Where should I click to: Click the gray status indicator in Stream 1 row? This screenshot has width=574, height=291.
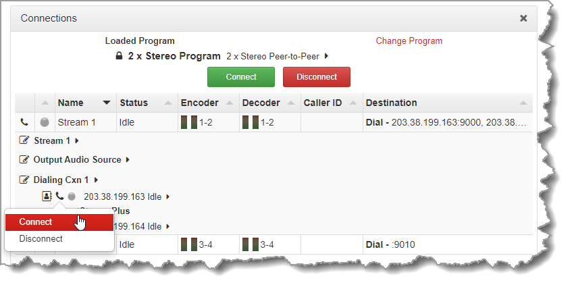pos(45,122)
